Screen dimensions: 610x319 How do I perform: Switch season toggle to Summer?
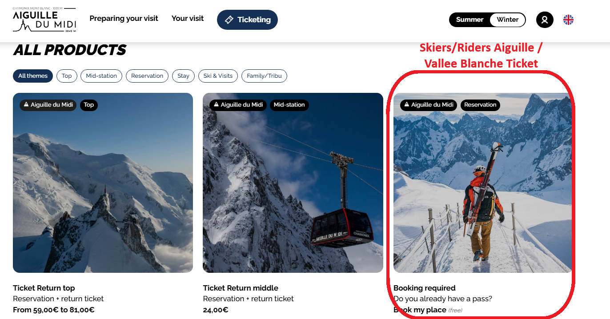tap(470, 20)
